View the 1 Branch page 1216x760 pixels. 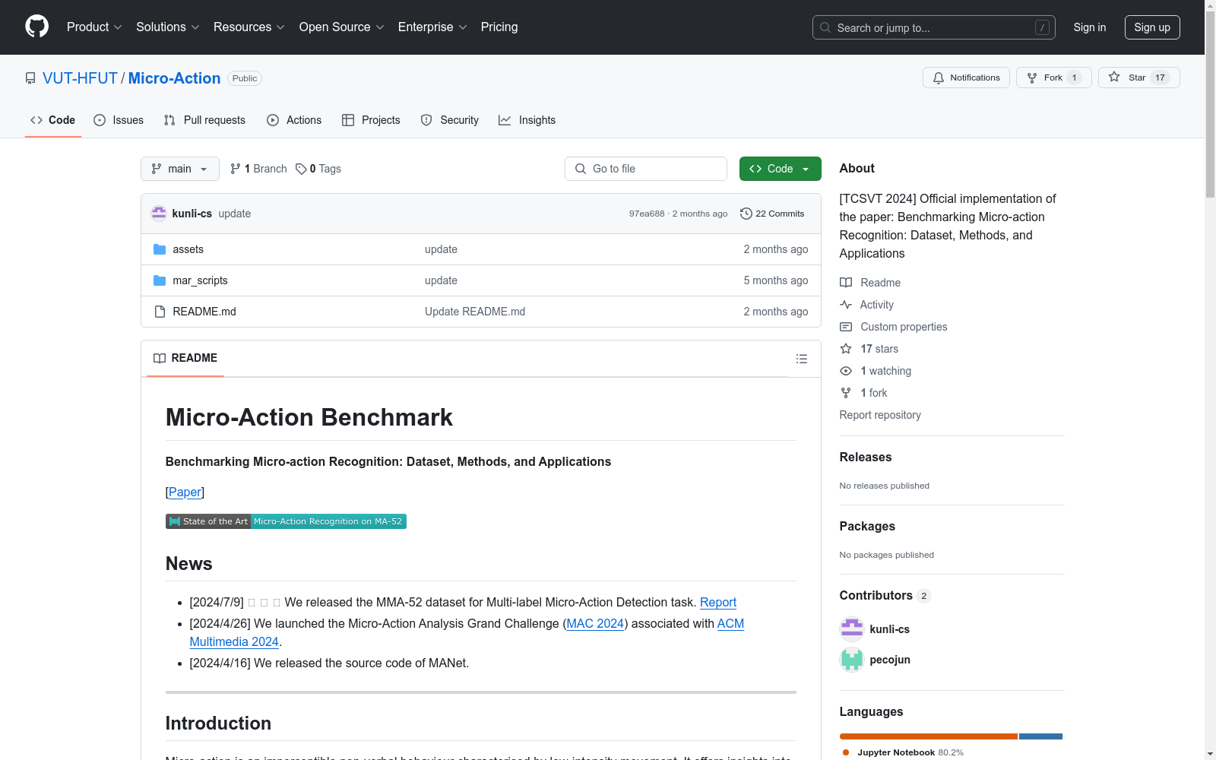coord(258,169)
